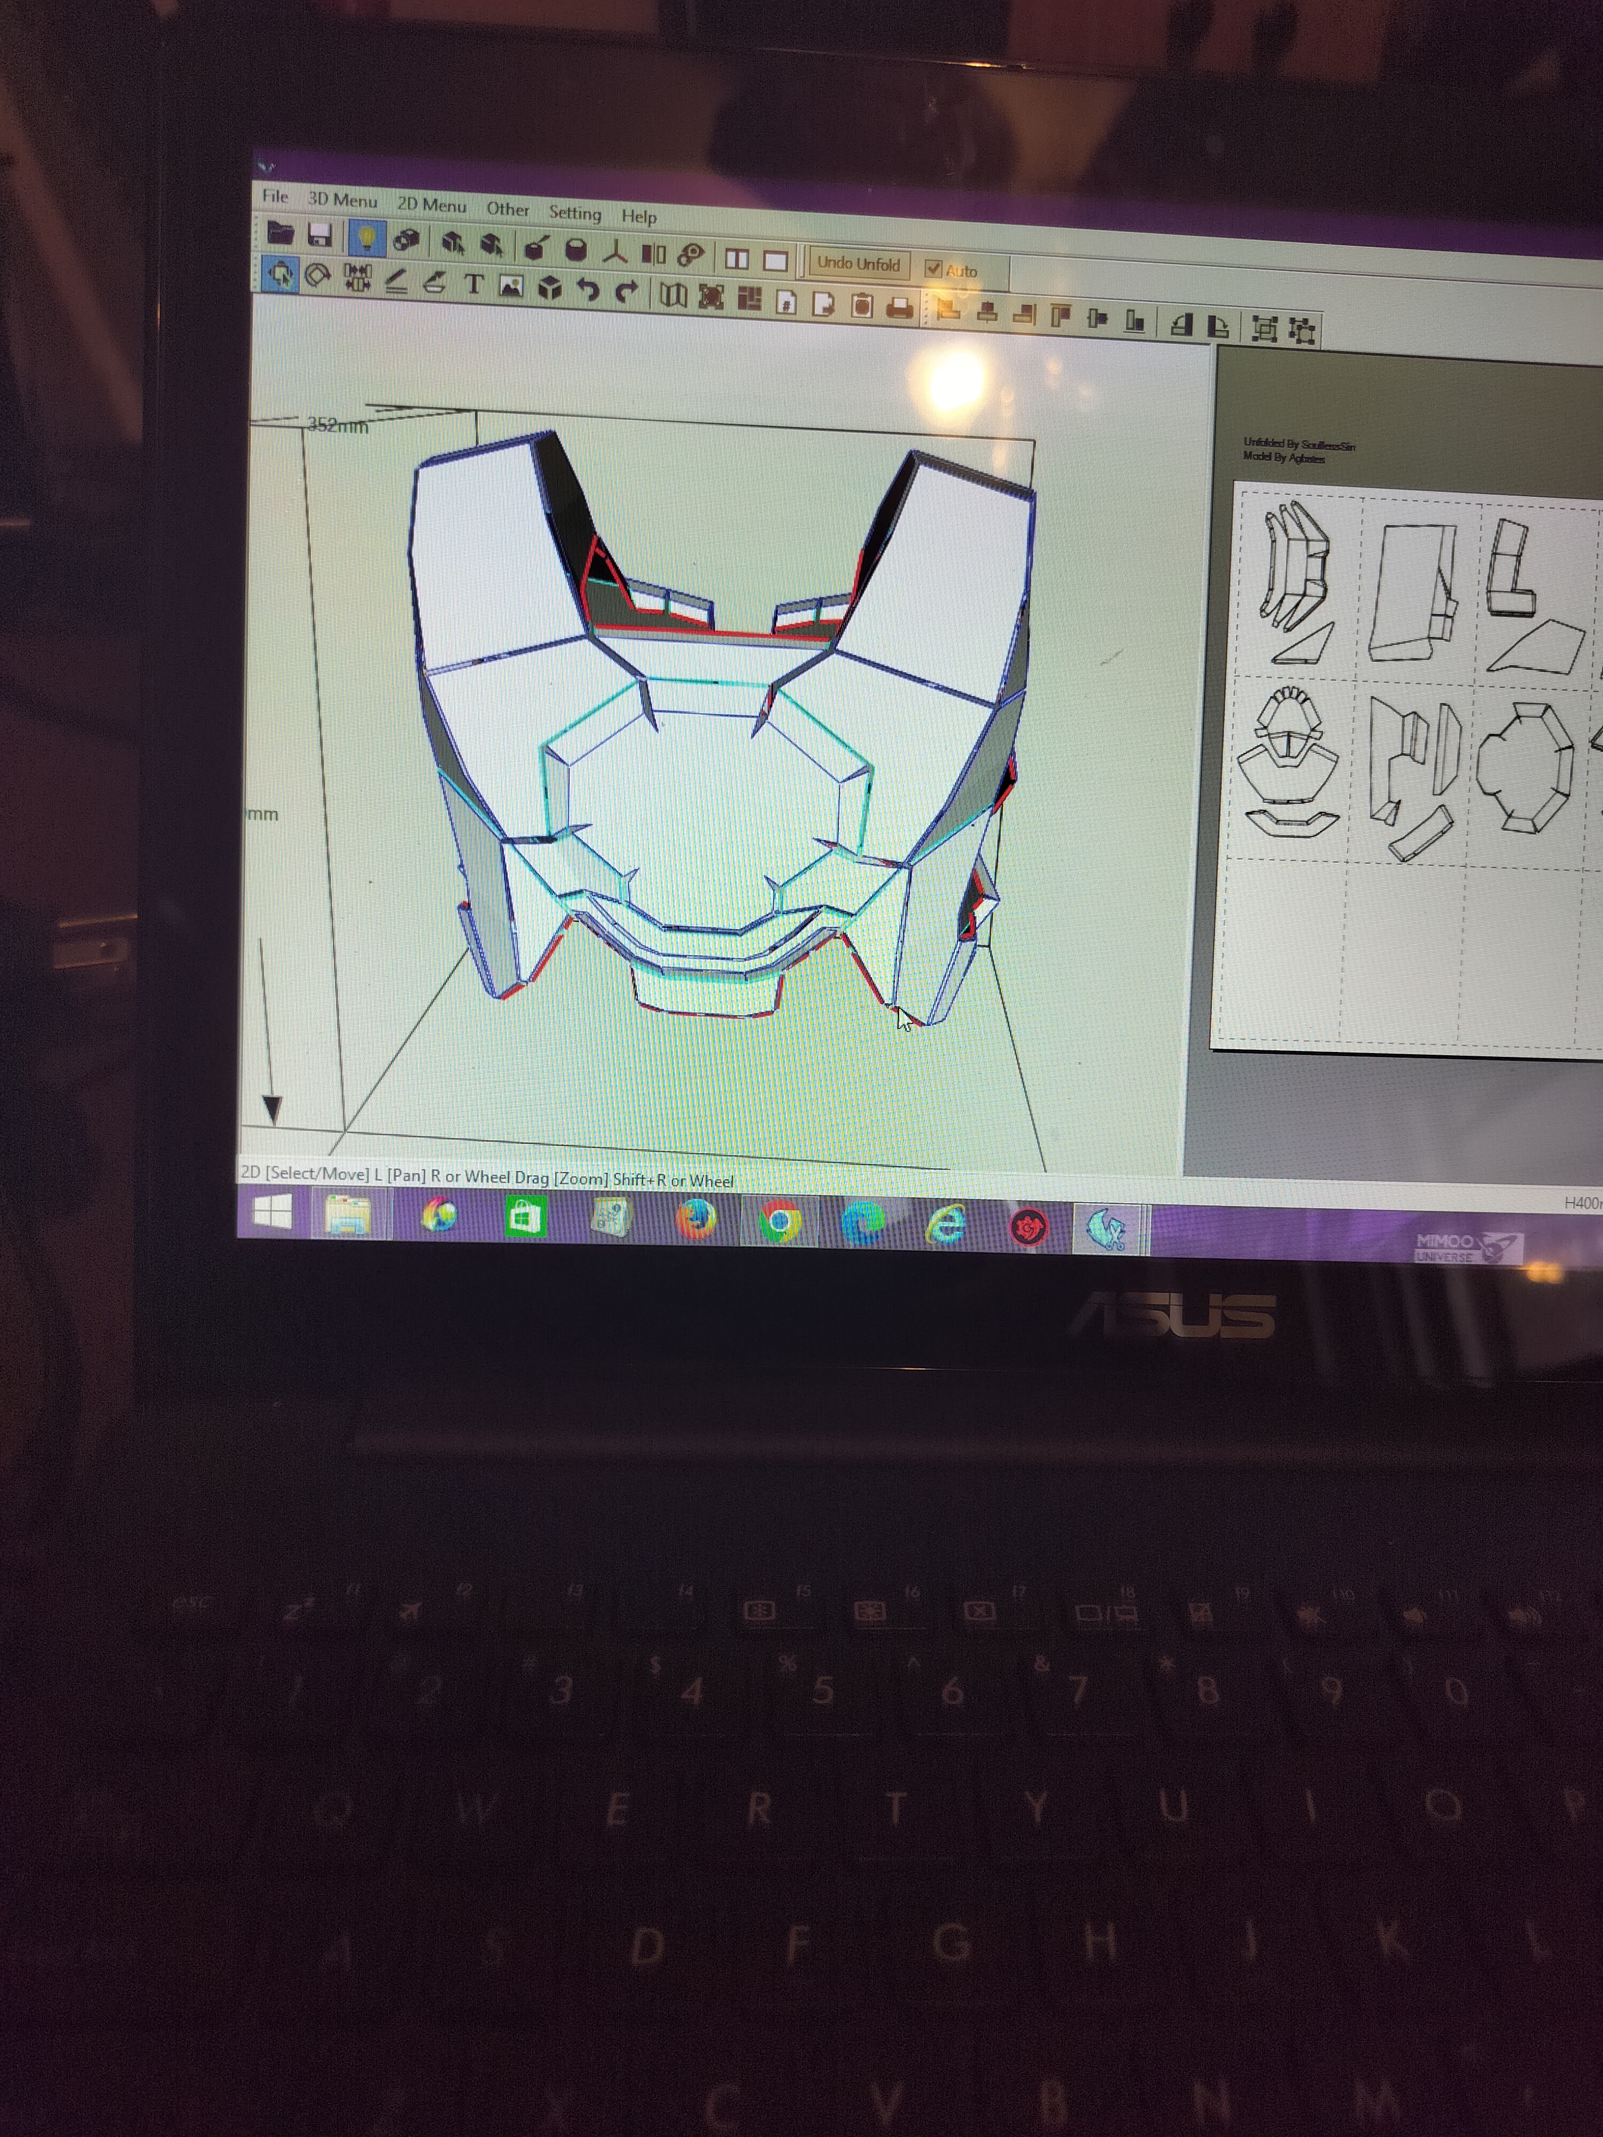Open File Explorer from the taskbar
The height and width of the screenshot is (2137, 1603).
pyautogui.click(x=348, y=1214)
